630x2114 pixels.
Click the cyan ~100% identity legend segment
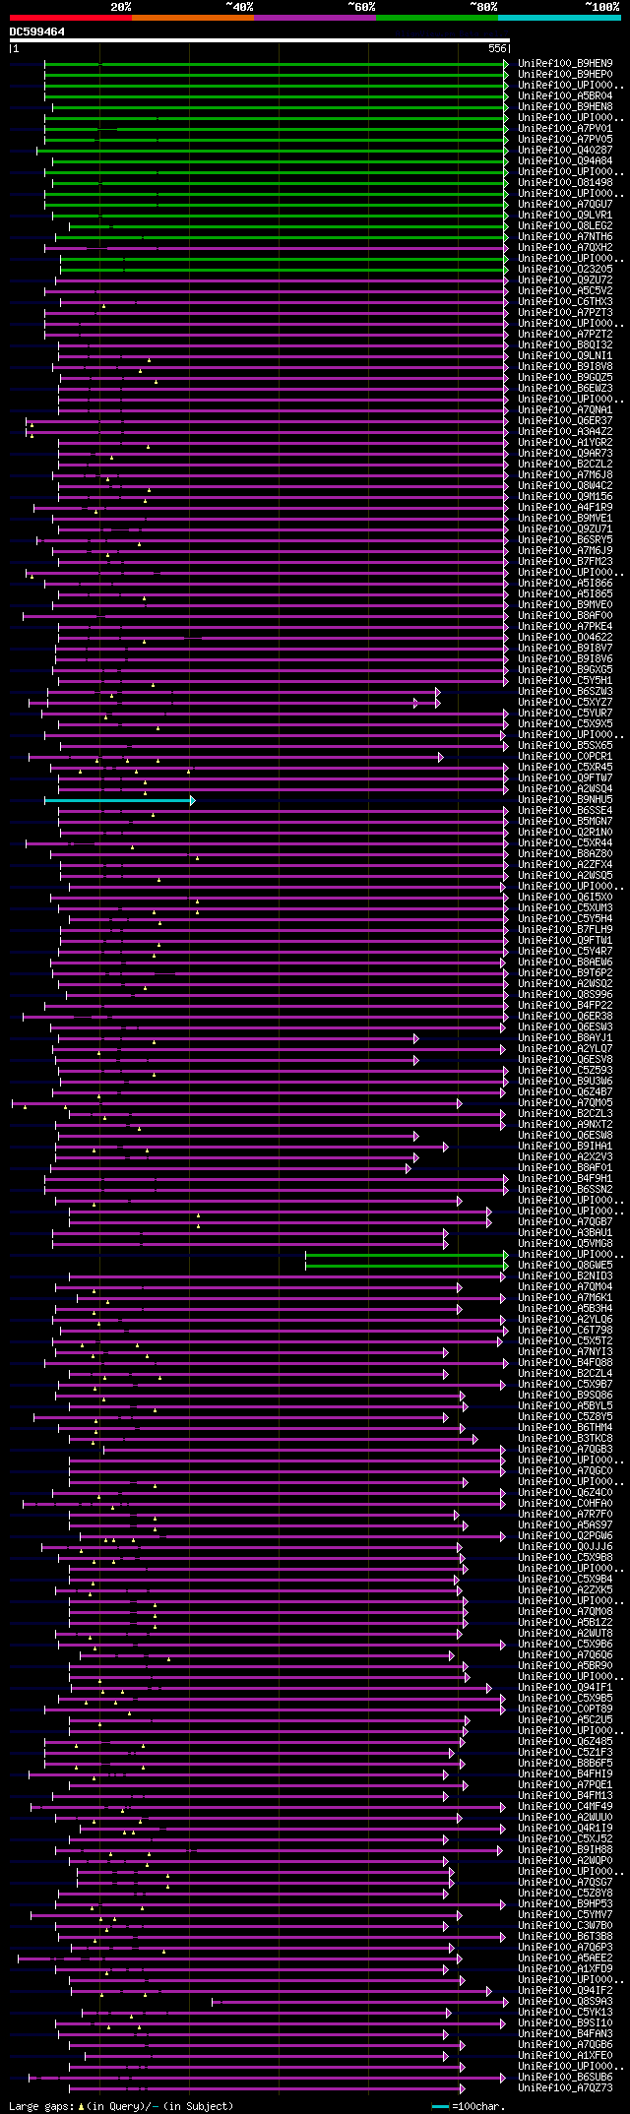559,18
